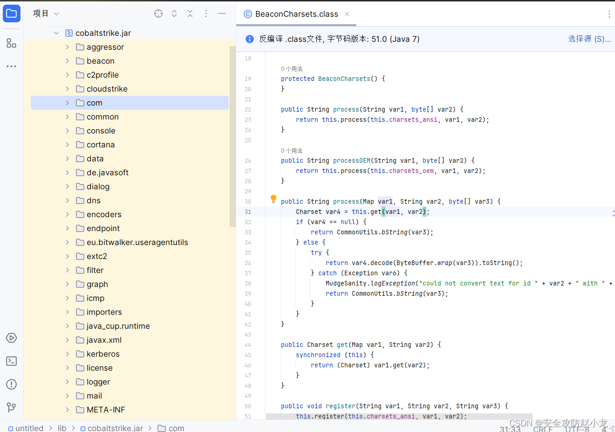Open the project view dropdown 项目
The width and height of the screenshot is (615, 432).
[46, 13]
